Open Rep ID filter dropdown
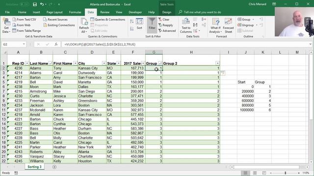314x176 pixels. click(27, 64)
